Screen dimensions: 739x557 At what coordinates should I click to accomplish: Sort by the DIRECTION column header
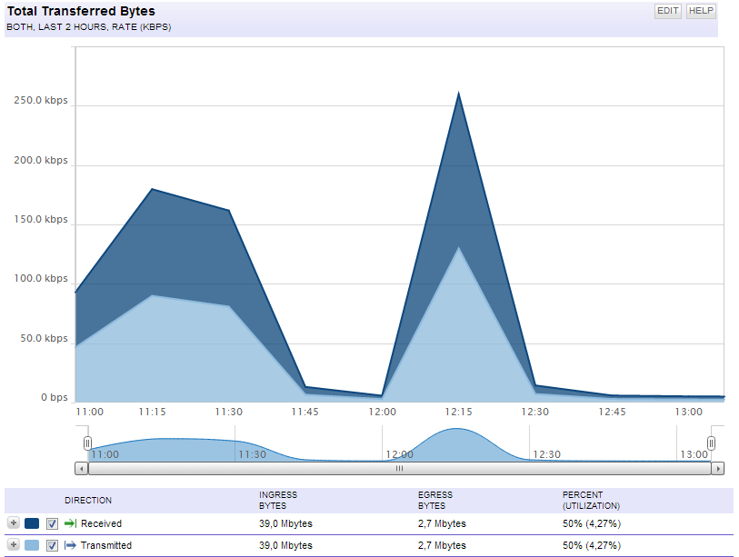click(88, 501)
